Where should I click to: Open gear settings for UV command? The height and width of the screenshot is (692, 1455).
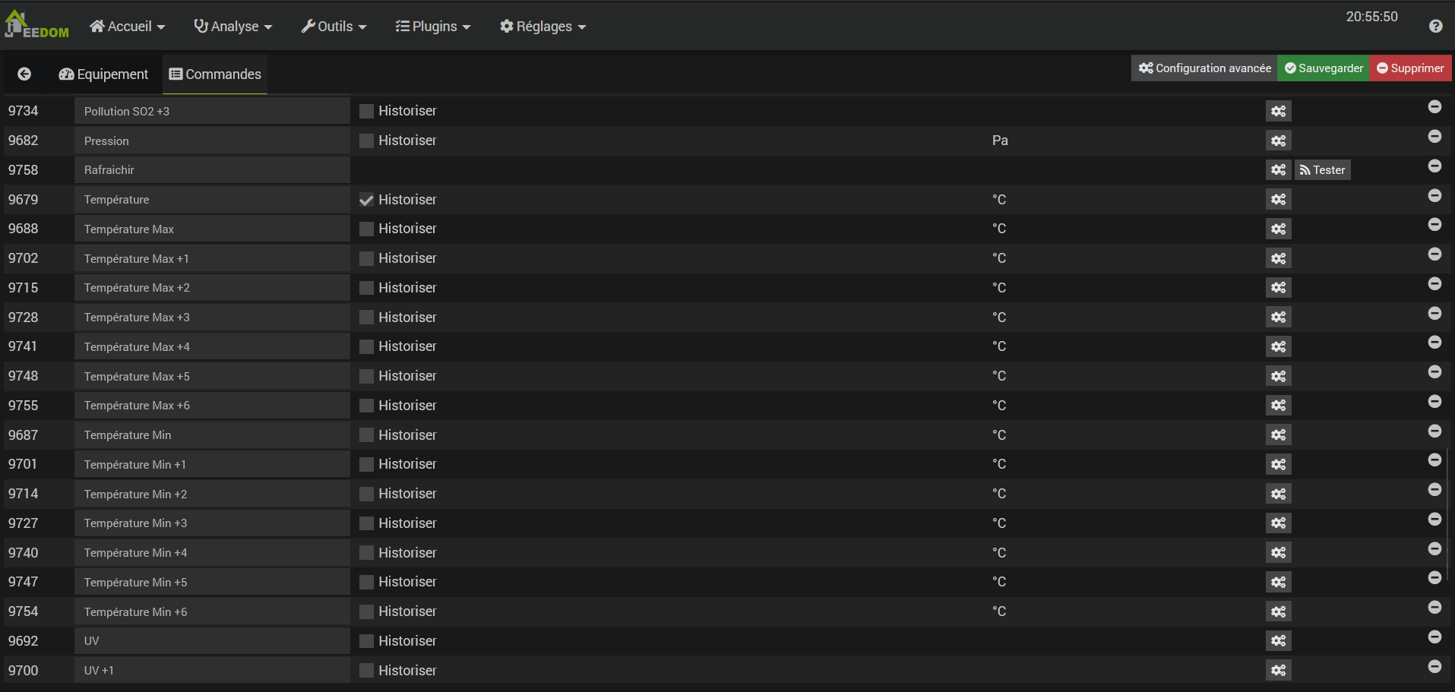[1278, 641]
